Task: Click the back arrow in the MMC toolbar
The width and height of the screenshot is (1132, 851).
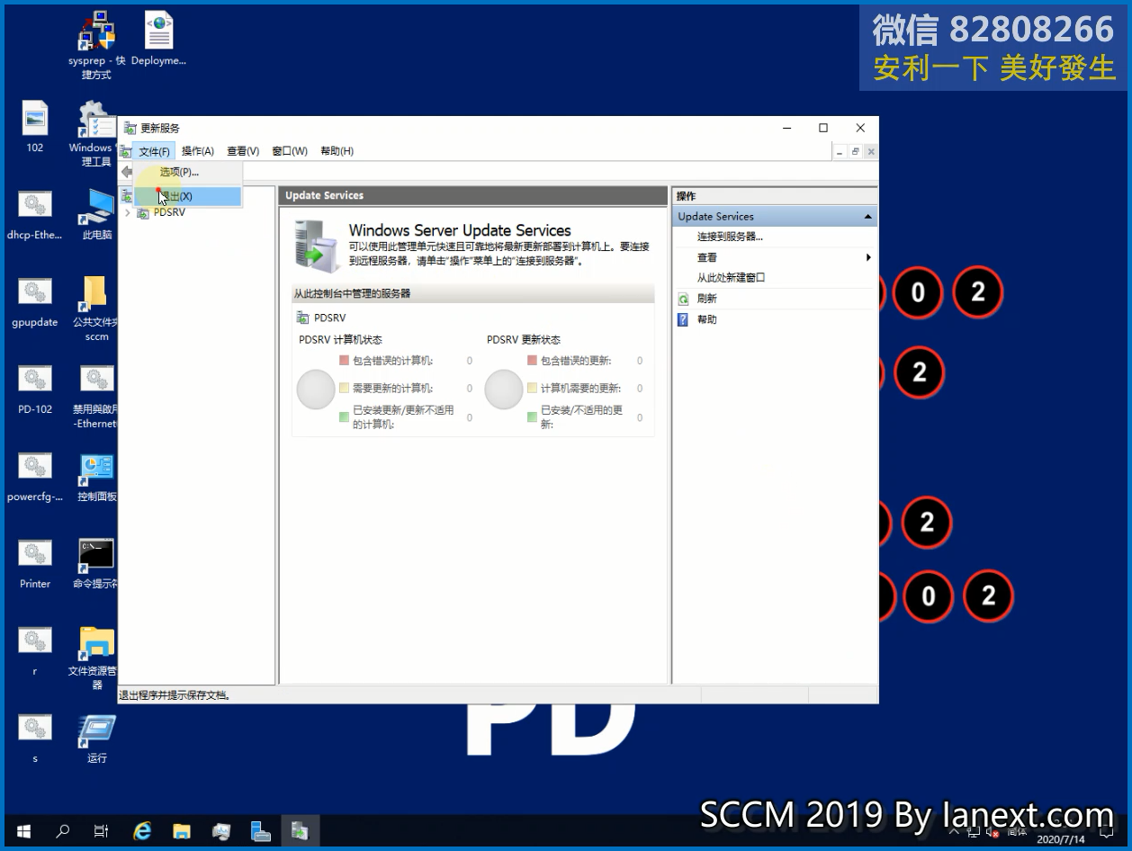Action: [x=127, y=172]
